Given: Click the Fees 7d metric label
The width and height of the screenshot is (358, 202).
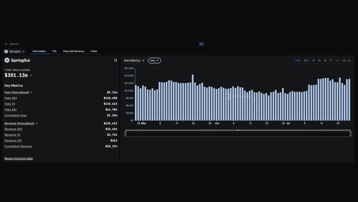Looking at the screenshot, I should (x=9, y=104).
